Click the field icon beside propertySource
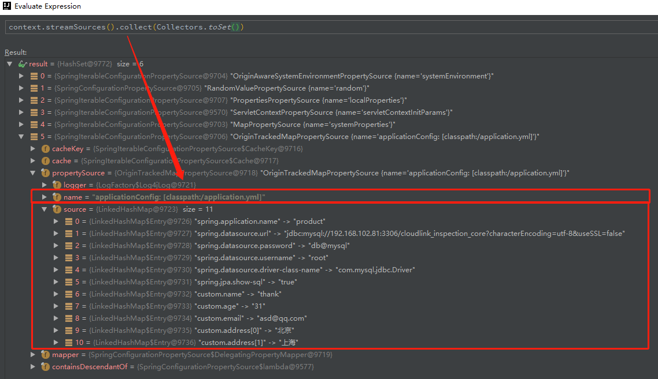Screen dimensions: 658x379 coord(45,172)
